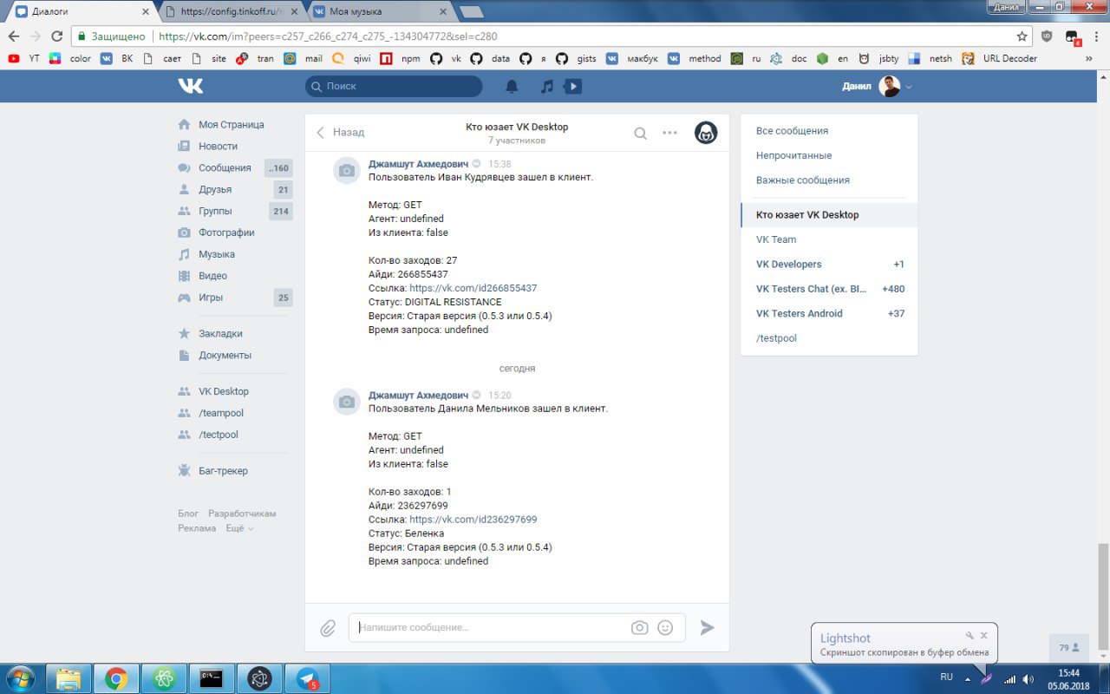Open the VK Team conversation
This screenshot has height=694, width=1110.
click(829, 239)
